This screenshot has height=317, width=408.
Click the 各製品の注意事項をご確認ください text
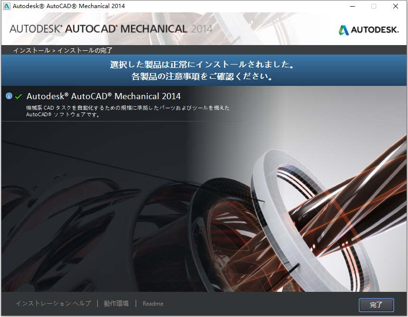(202, 76)
